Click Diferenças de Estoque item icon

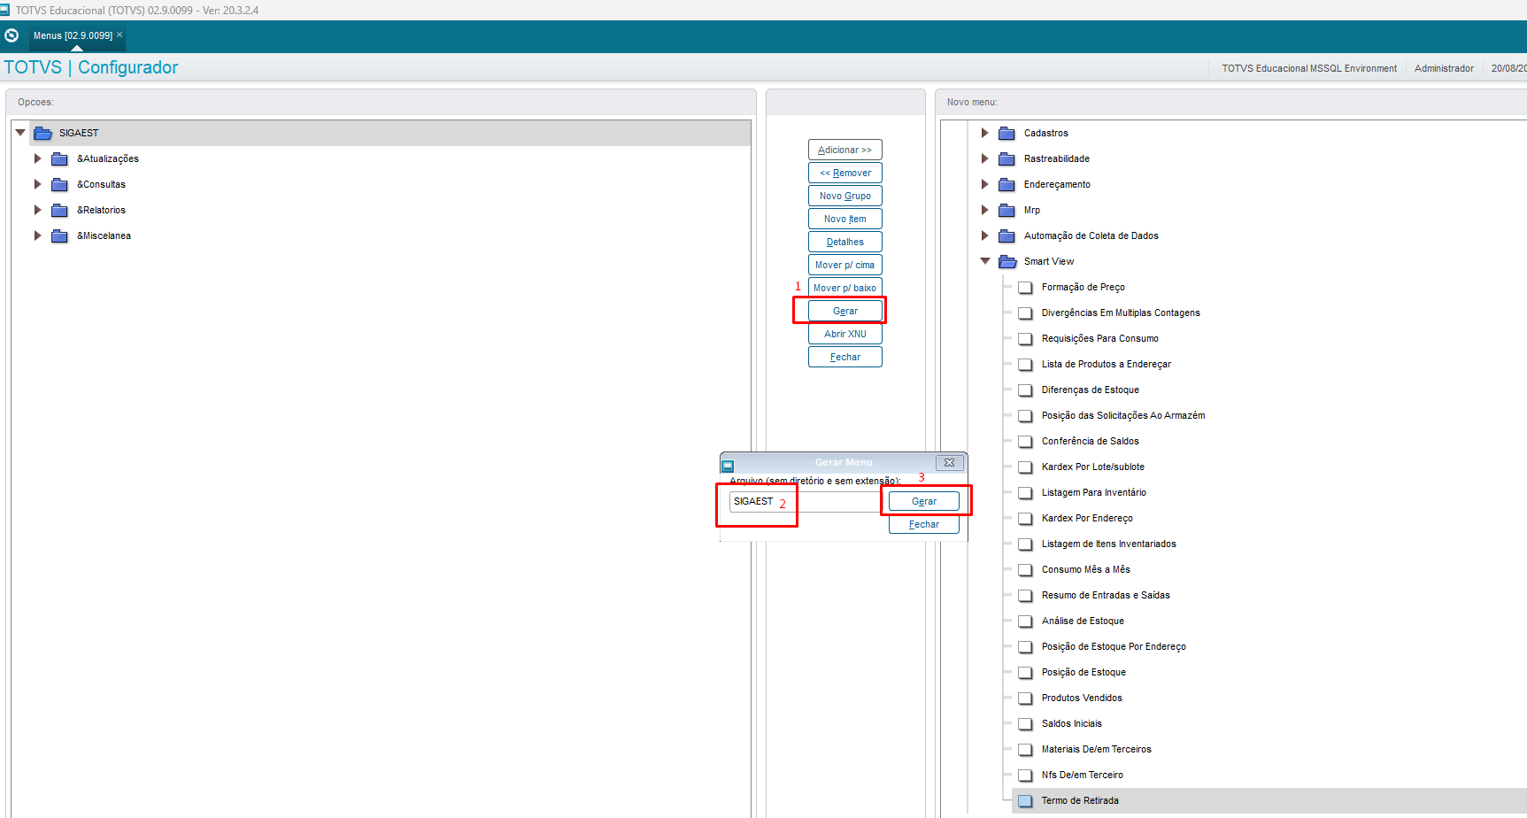coord(1025,390)
